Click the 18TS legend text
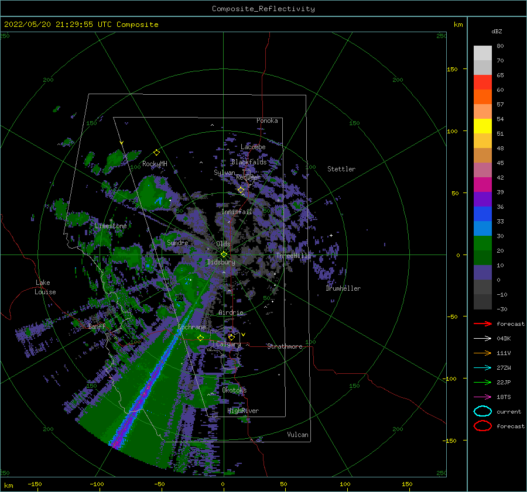The width and height of the screenshot is (527, 492). tap(504, 397)
